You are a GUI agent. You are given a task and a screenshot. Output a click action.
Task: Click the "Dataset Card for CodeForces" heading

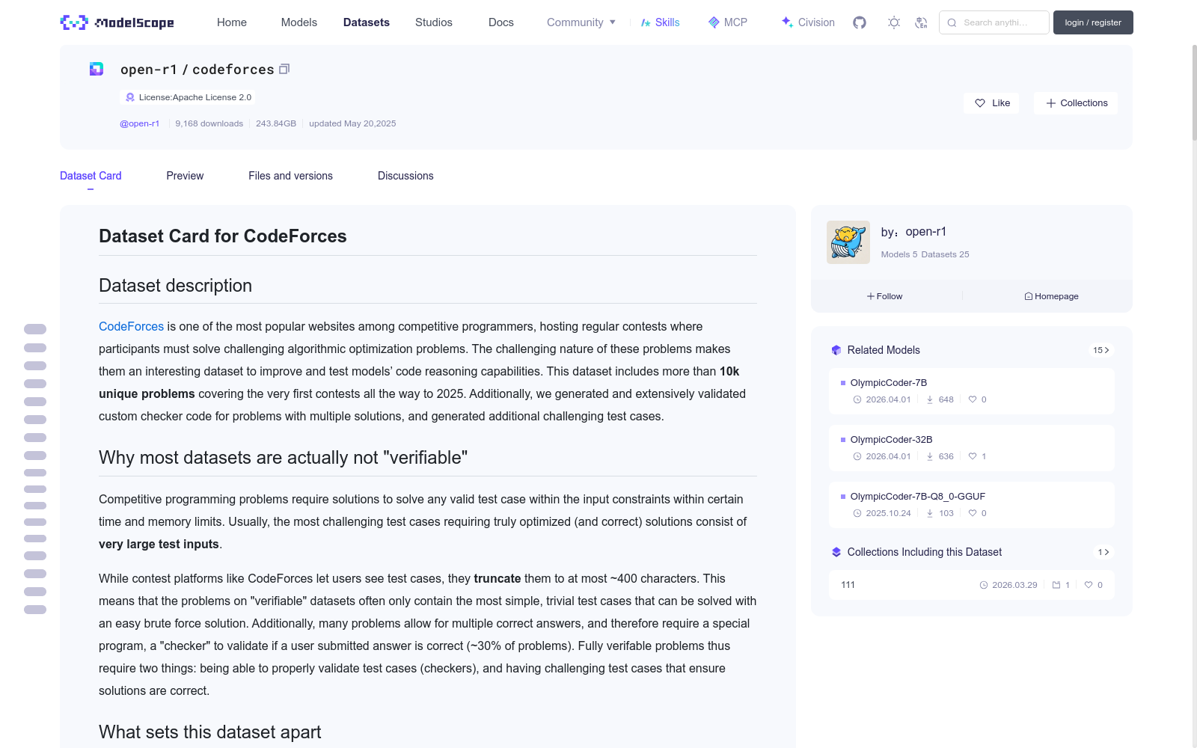click(223, 236)
